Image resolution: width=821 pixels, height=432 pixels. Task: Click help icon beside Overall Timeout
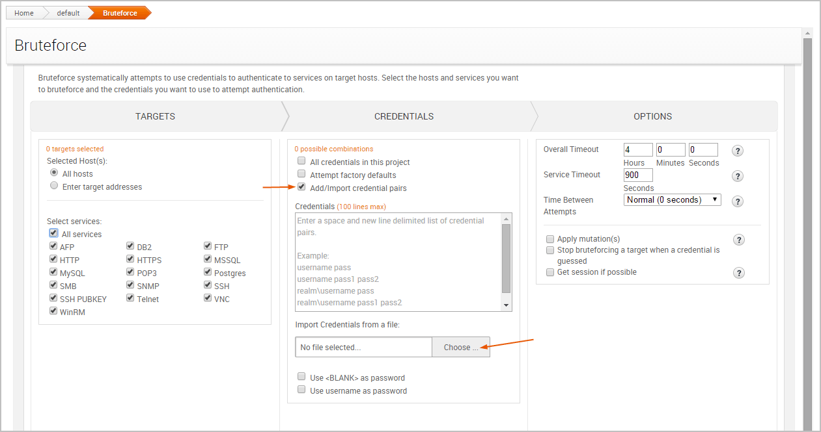pos(738,151)
